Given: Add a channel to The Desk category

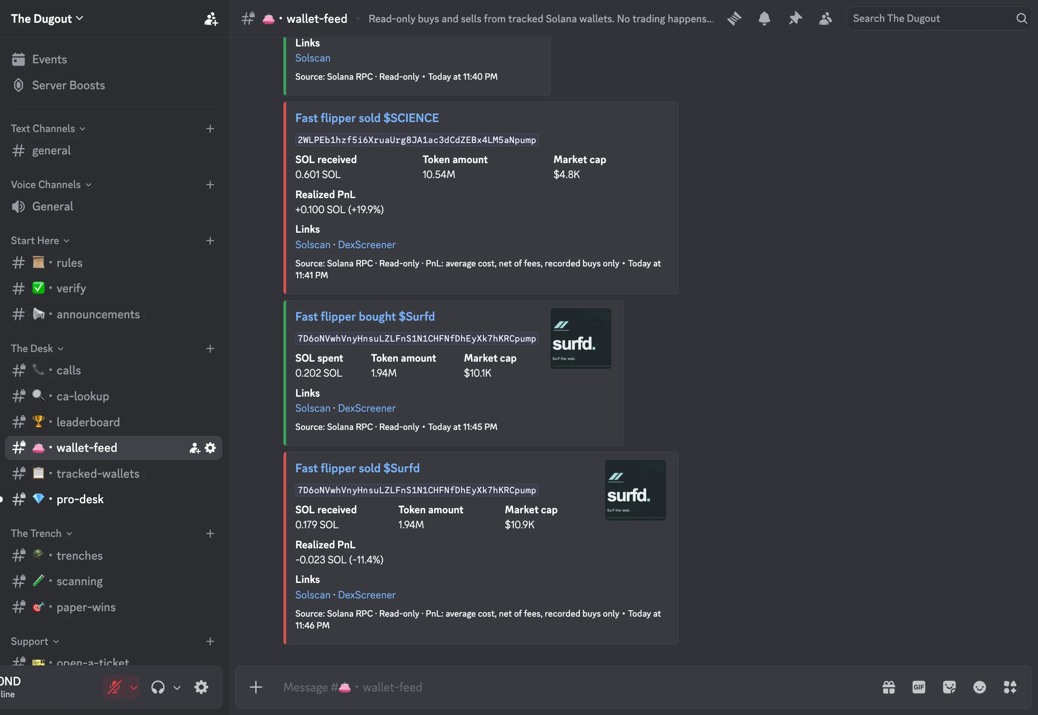Looking at the screenshot, I should click(210, 349).
